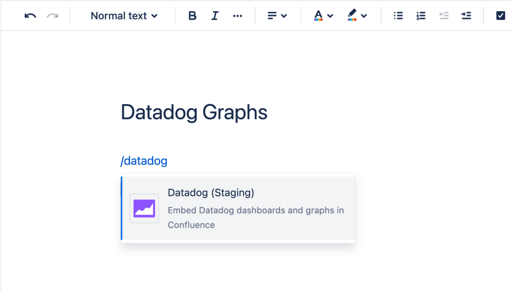Expand the highlight color chevron

click(364, 16)
